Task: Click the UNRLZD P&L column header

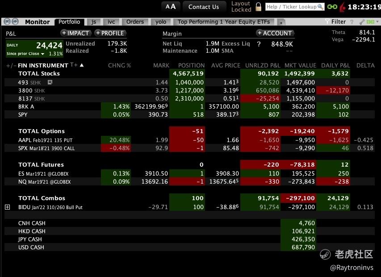Action: tap(263, 65)
